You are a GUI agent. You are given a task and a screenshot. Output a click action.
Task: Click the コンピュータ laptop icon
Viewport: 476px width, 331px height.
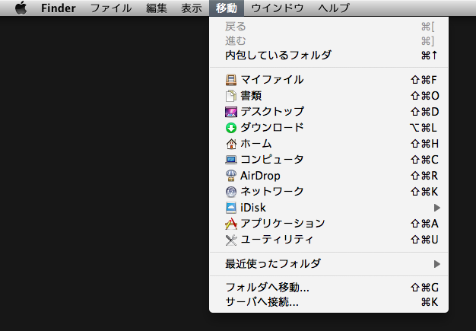coord(231,160)
